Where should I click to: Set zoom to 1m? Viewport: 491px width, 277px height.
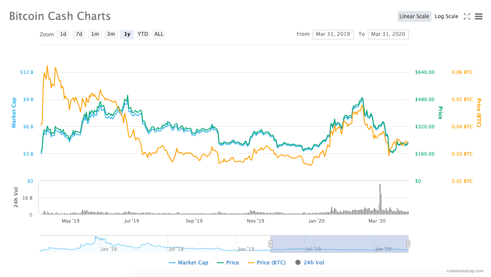coord(95,34)
